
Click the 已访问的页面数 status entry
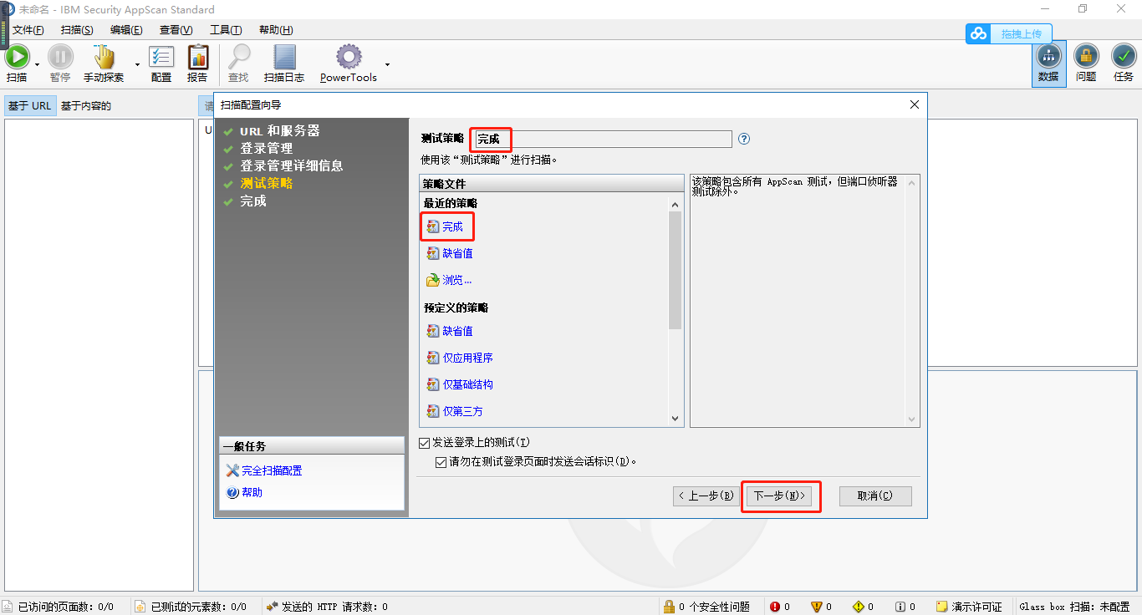click(x=58, y=607)
